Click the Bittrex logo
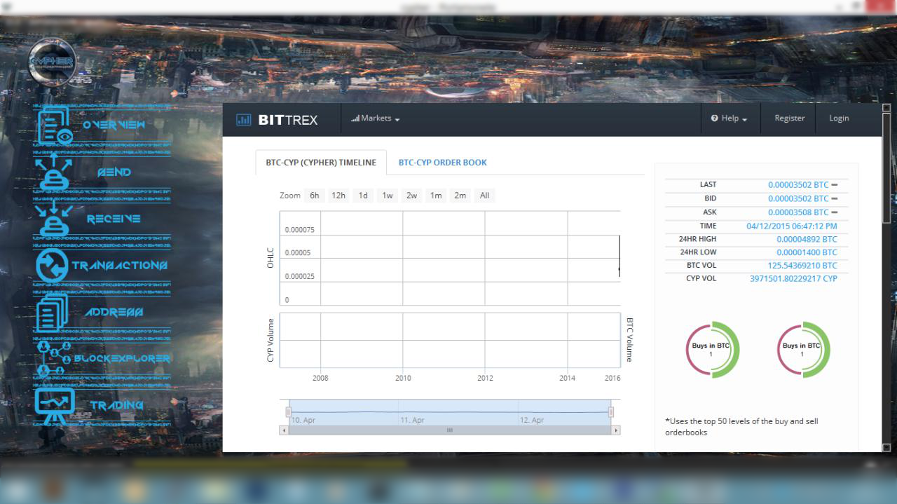897x504 pixels. (x=277, y=120)
